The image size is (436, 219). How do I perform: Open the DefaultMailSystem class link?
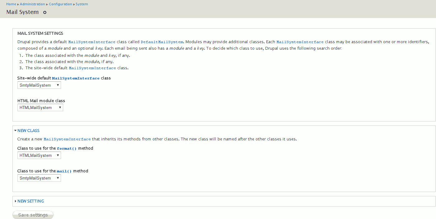point(162,42)
